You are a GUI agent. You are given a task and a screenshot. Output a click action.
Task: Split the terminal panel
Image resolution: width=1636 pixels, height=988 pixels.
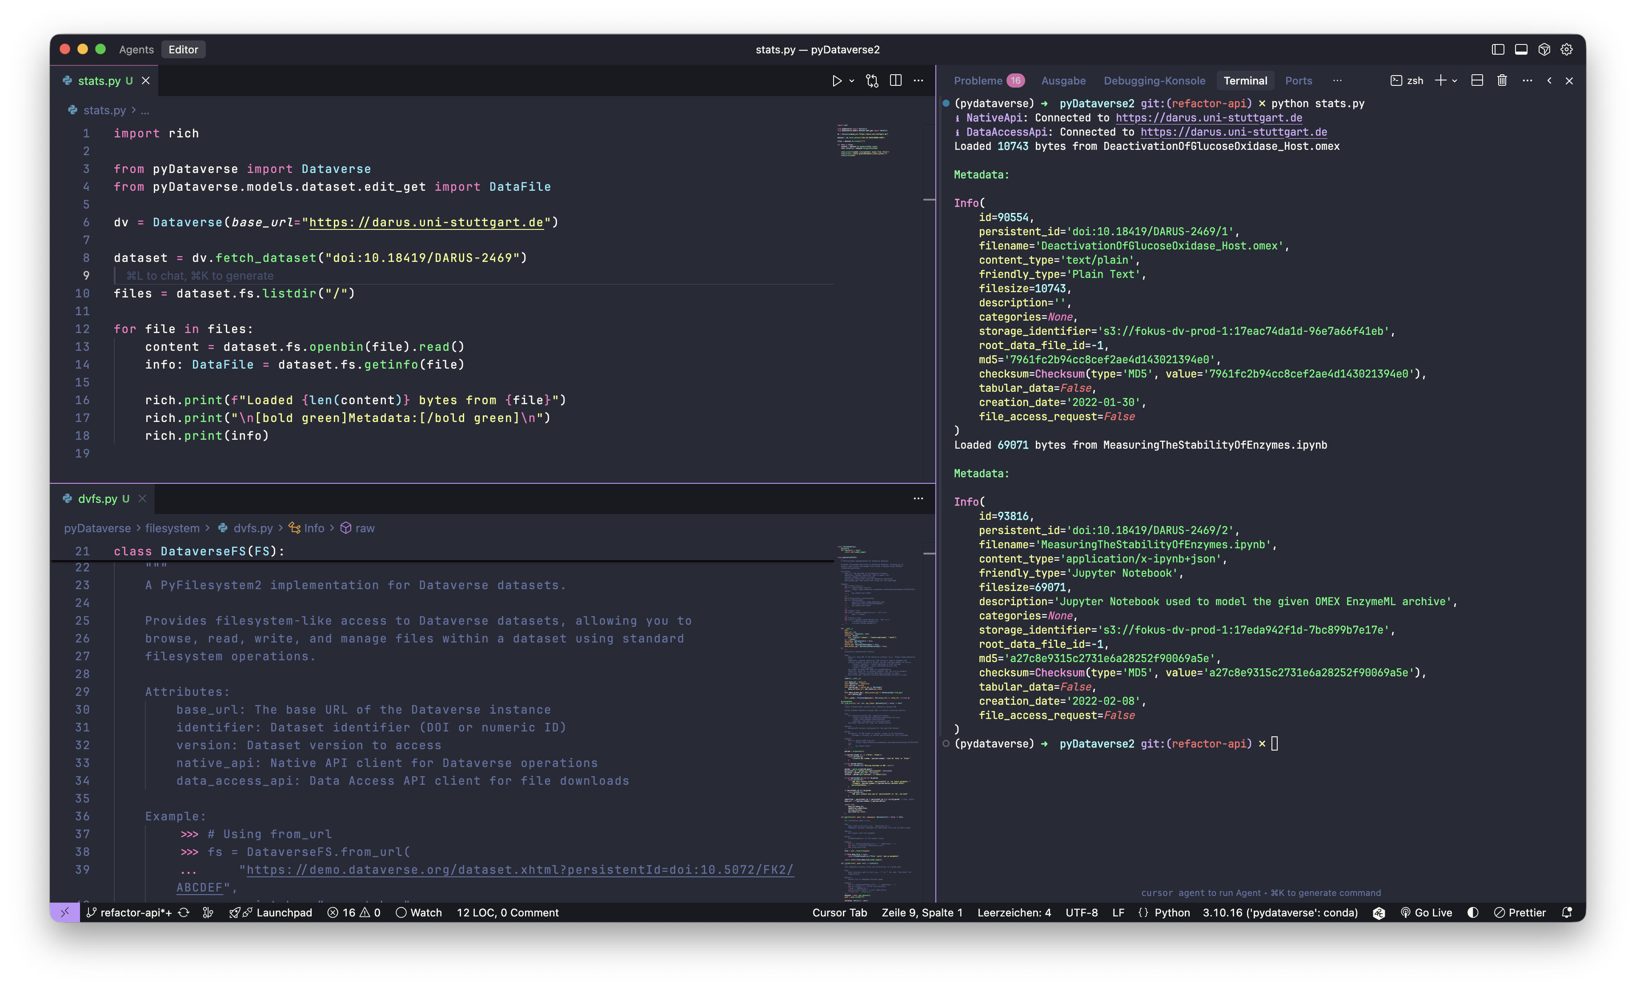click(x=1477, y=80)
